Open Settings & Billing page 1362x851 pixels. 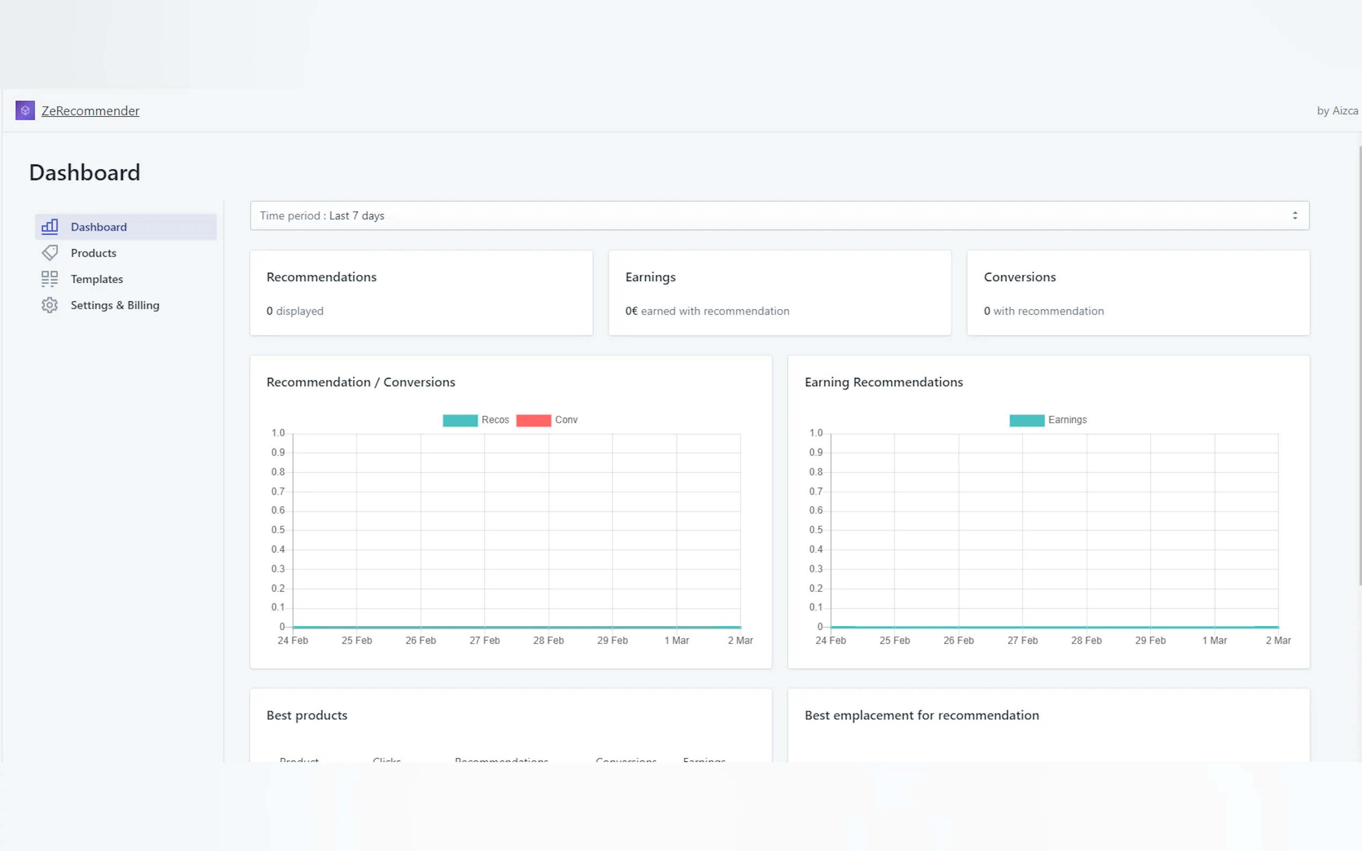(115, 305)
